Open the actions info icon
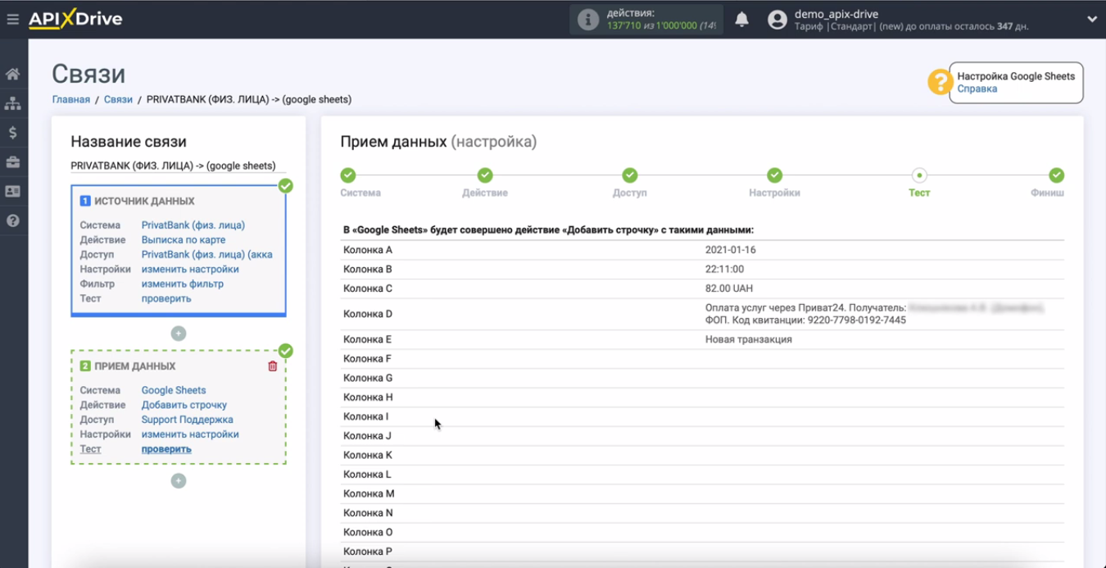Screen dimensions: 1106x568 point(587,20)
